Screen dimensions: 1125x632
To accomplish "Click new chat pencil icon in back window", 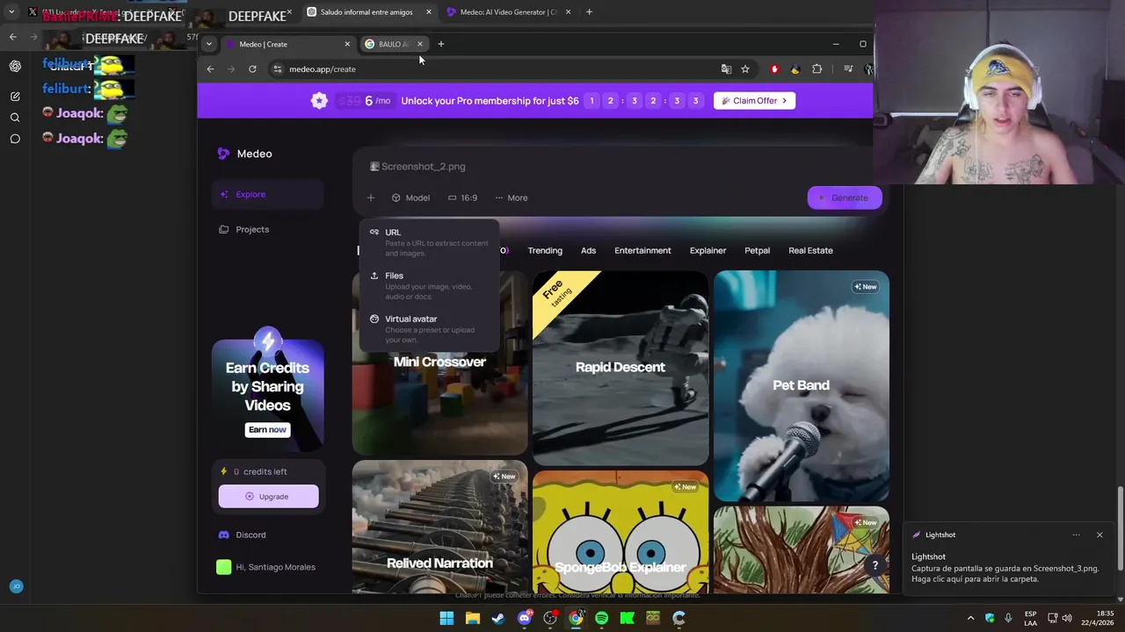I will 15,97.
